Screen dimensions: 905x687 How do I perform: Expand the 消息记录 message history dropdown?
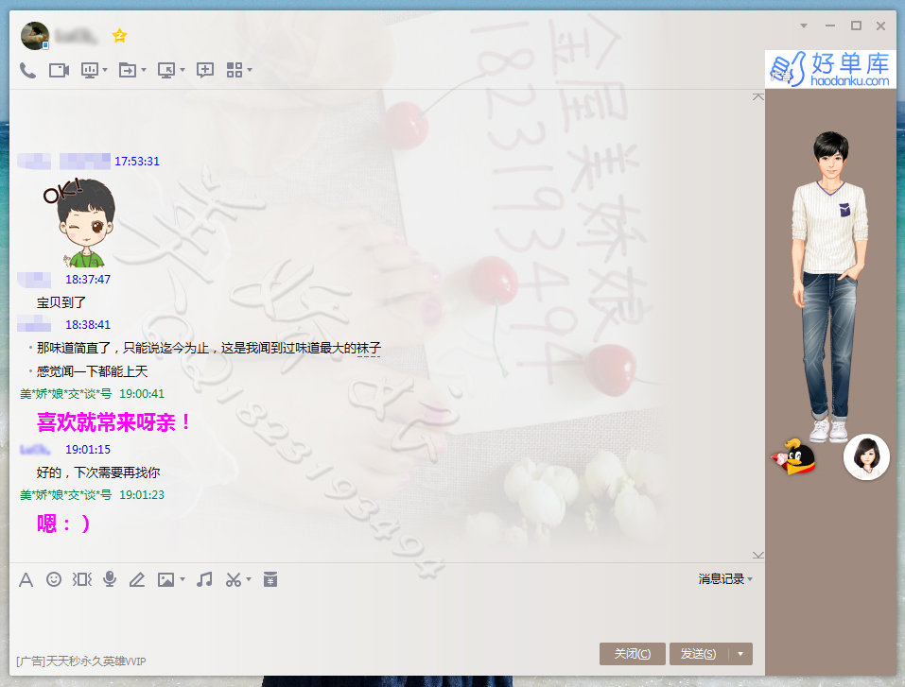pos(750,579)
